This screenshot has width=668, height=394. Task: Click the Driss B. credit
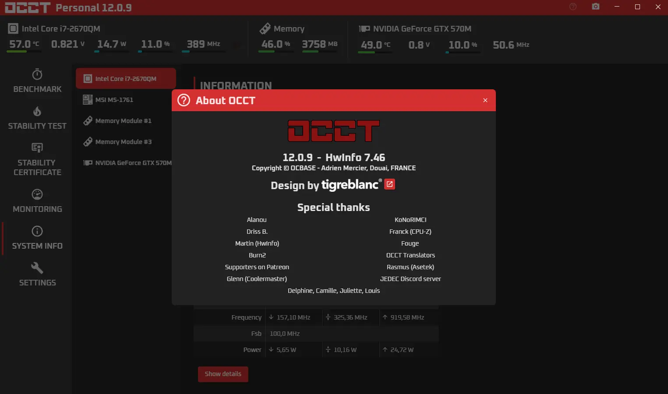[x=257, y=232]
